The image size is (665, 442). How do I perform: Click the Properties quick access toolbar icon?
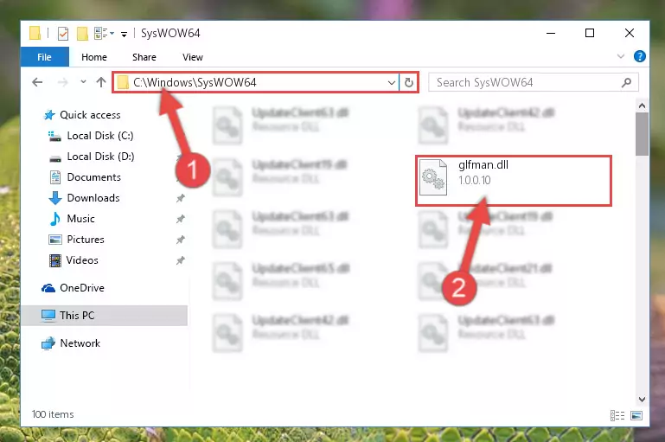click(63, 33)
